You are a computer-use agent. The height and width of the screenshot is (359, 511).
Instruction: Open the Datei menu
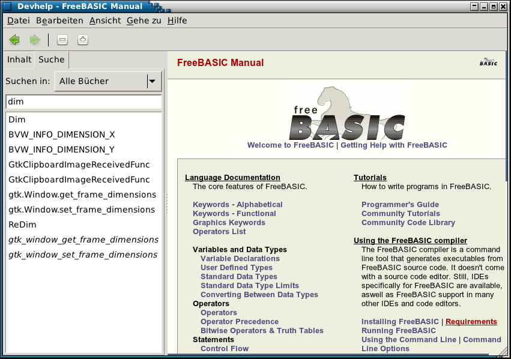19,20
